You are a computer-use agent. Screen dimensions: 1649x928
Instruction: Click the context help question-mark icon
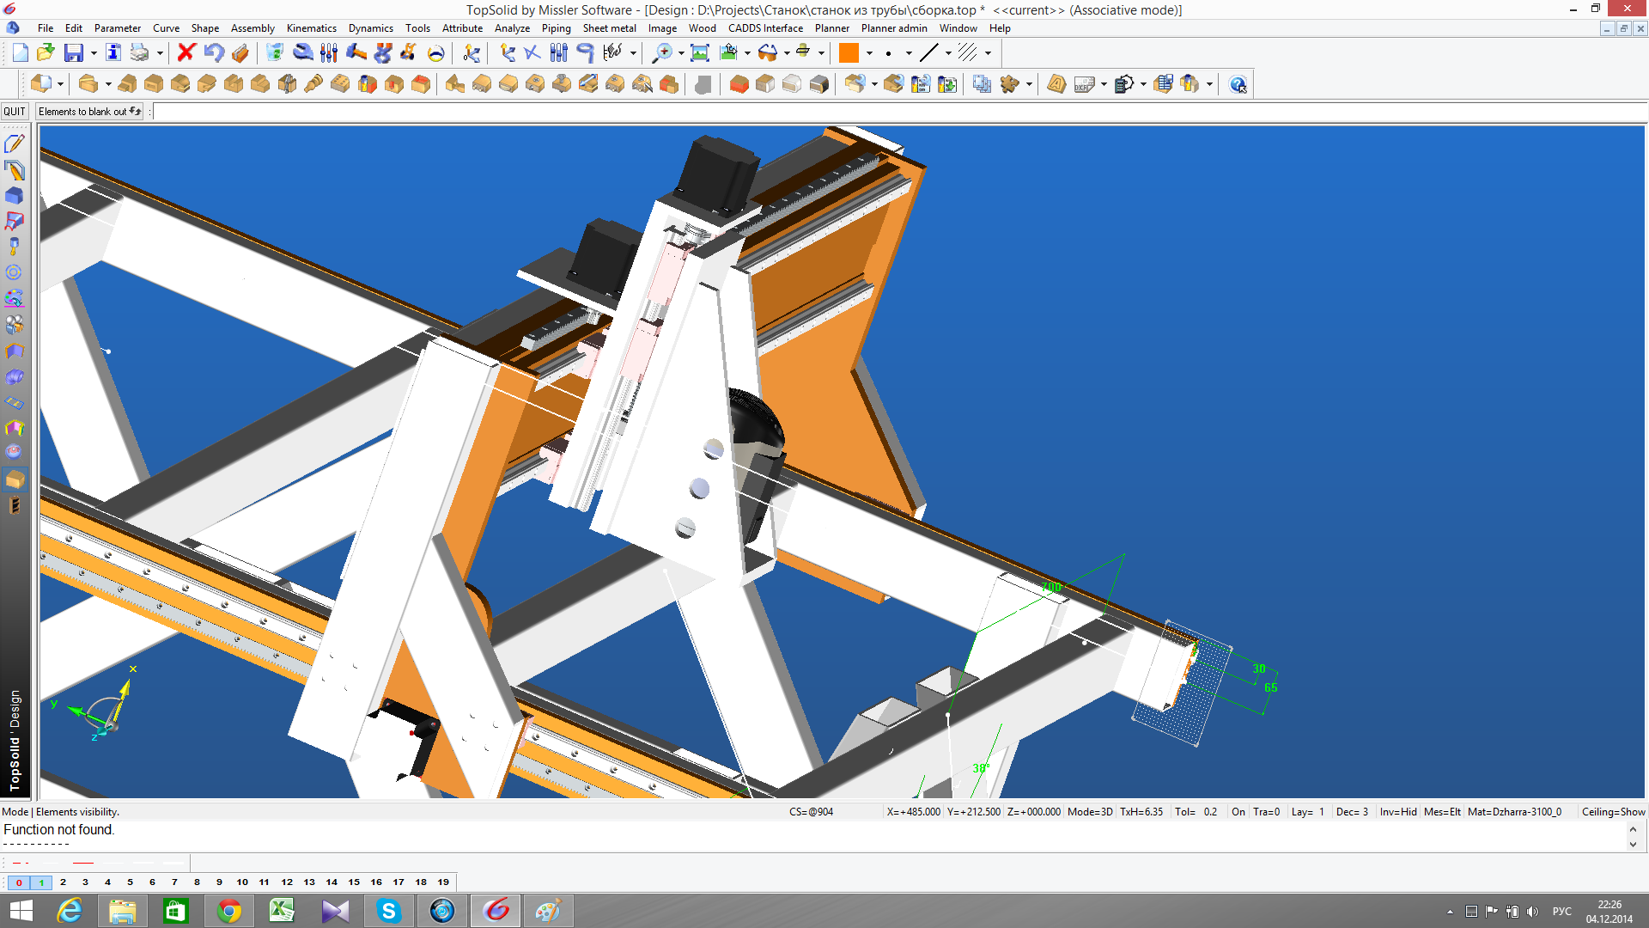click(x=1238, y=84)
